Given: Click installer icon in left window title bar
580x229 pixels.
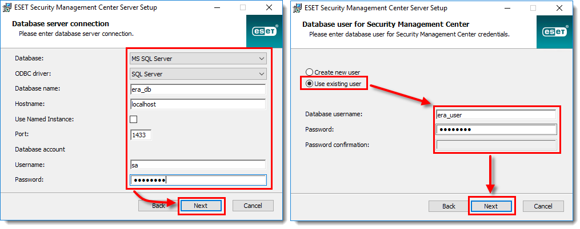Looking at the screenshot, I should (x=7, y=7).
